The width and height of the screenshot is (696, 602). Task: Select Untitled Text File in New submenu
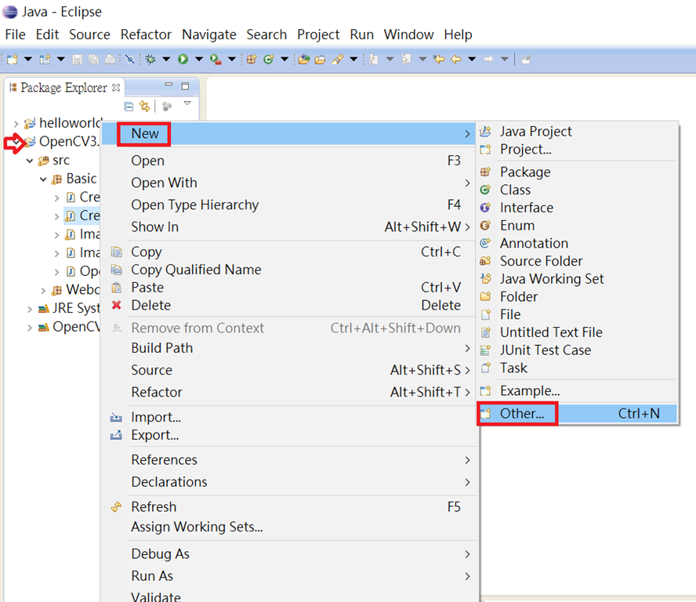(x=578, y=332)
